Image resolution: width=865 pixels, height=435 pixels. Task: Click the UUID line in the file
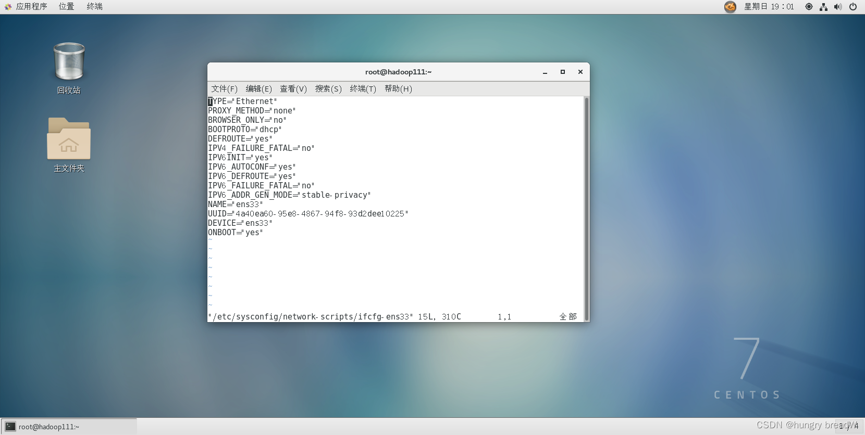pyautogui.click(x=308, y=214)
